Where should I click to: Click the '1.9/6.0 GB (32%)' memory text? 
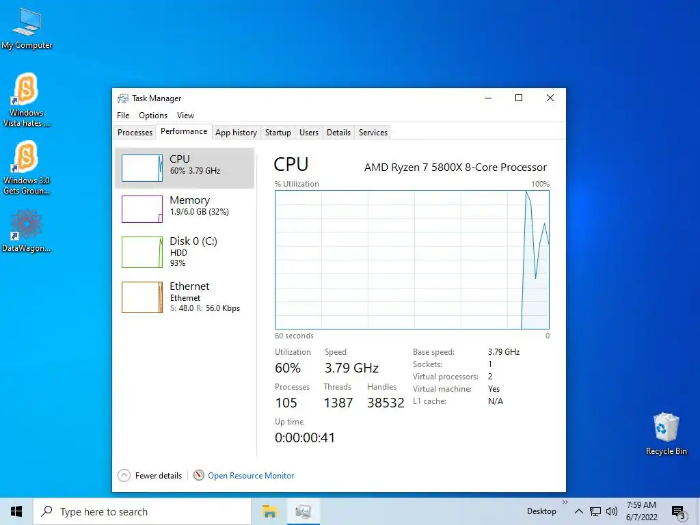coord(200,212)
